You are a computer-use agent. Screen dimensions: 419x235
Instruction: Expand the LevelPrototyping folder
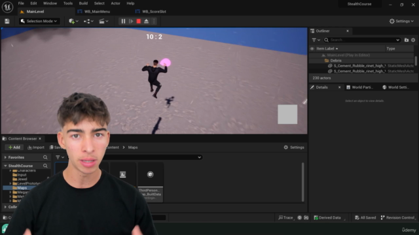10,183
